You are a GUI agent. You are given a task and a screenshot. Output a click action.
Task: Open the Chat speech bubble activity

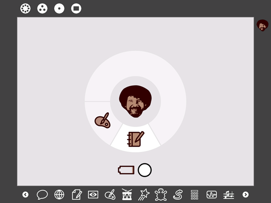point(42,194)
